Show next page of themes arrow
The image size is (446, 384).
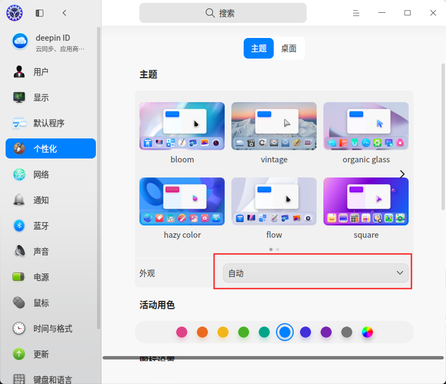click(x=402, y=174)
